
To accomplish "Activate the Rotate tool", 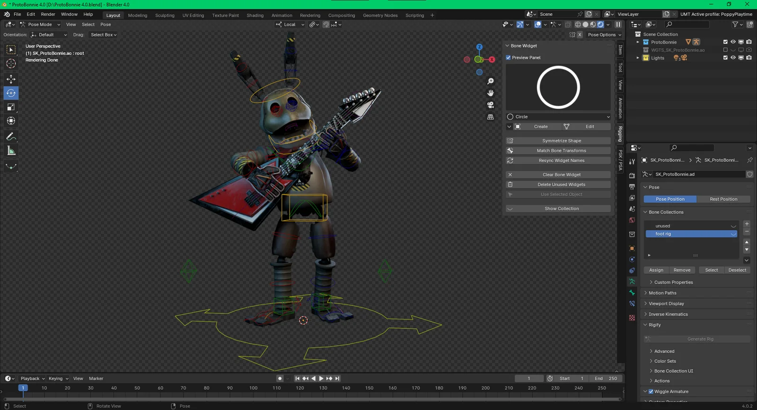I will 11,93.
